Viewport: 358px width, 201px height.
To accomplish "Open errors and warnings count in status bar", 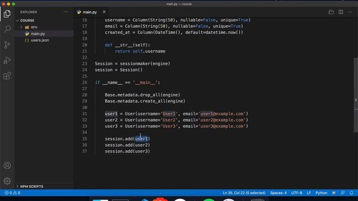I will [x=12, y=193].
